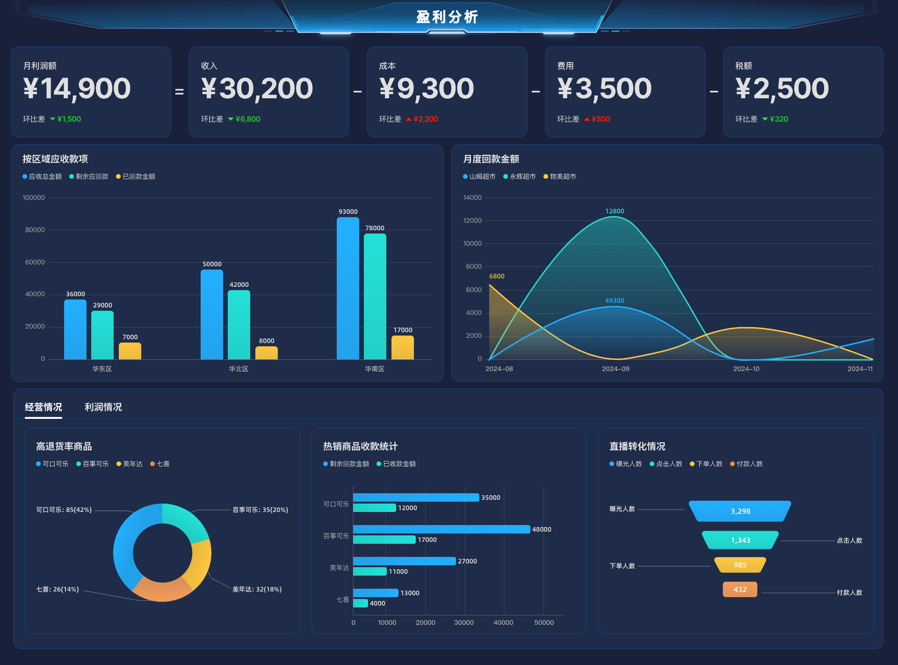Toggle 剩余应回款 legend series

[89, 176]
